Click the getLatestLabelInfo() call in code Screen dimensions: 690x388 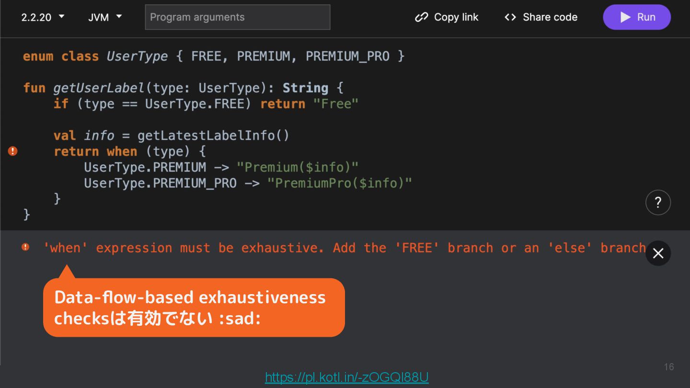[x=213, y=136]
